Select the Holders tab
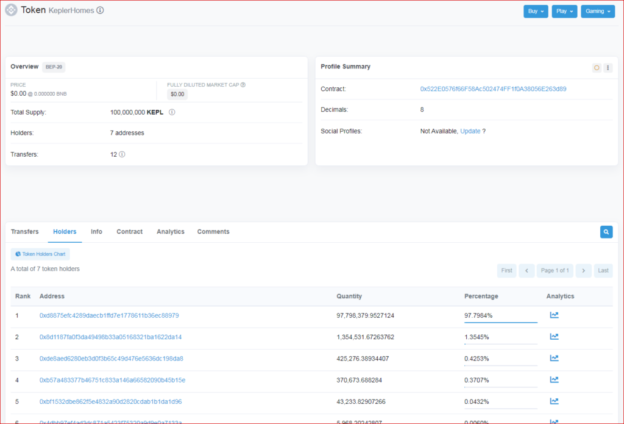Screen dimensions: 624x424 [65, 232]
